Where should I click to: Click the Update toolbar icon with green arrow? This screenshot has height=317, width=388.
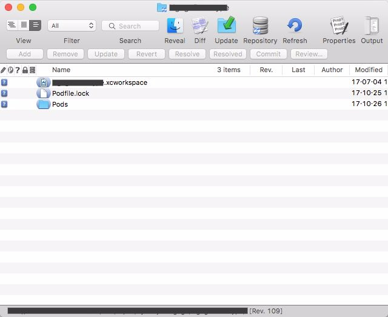(226, 25)
